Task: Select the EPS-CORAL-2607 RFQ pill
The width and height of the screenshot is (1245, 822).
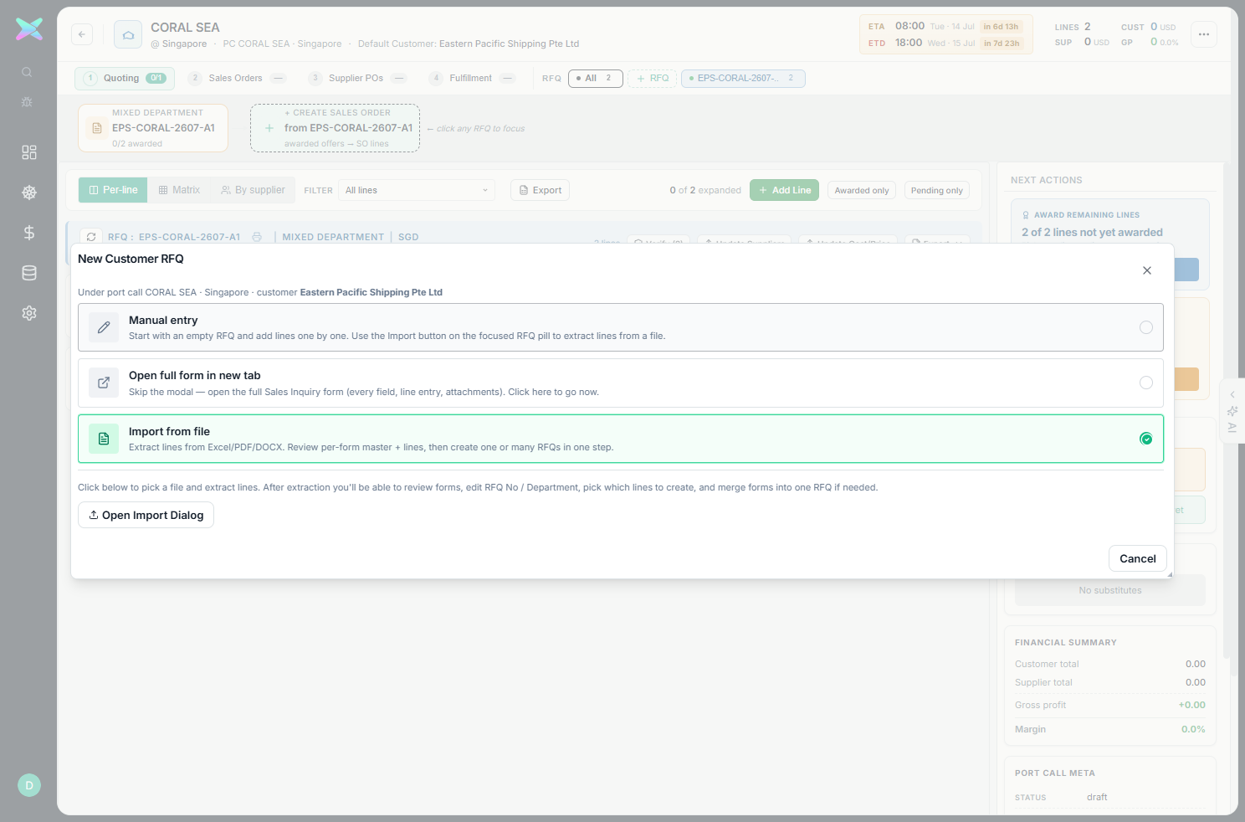Action: pyautogui.click(x=743, y=78)
